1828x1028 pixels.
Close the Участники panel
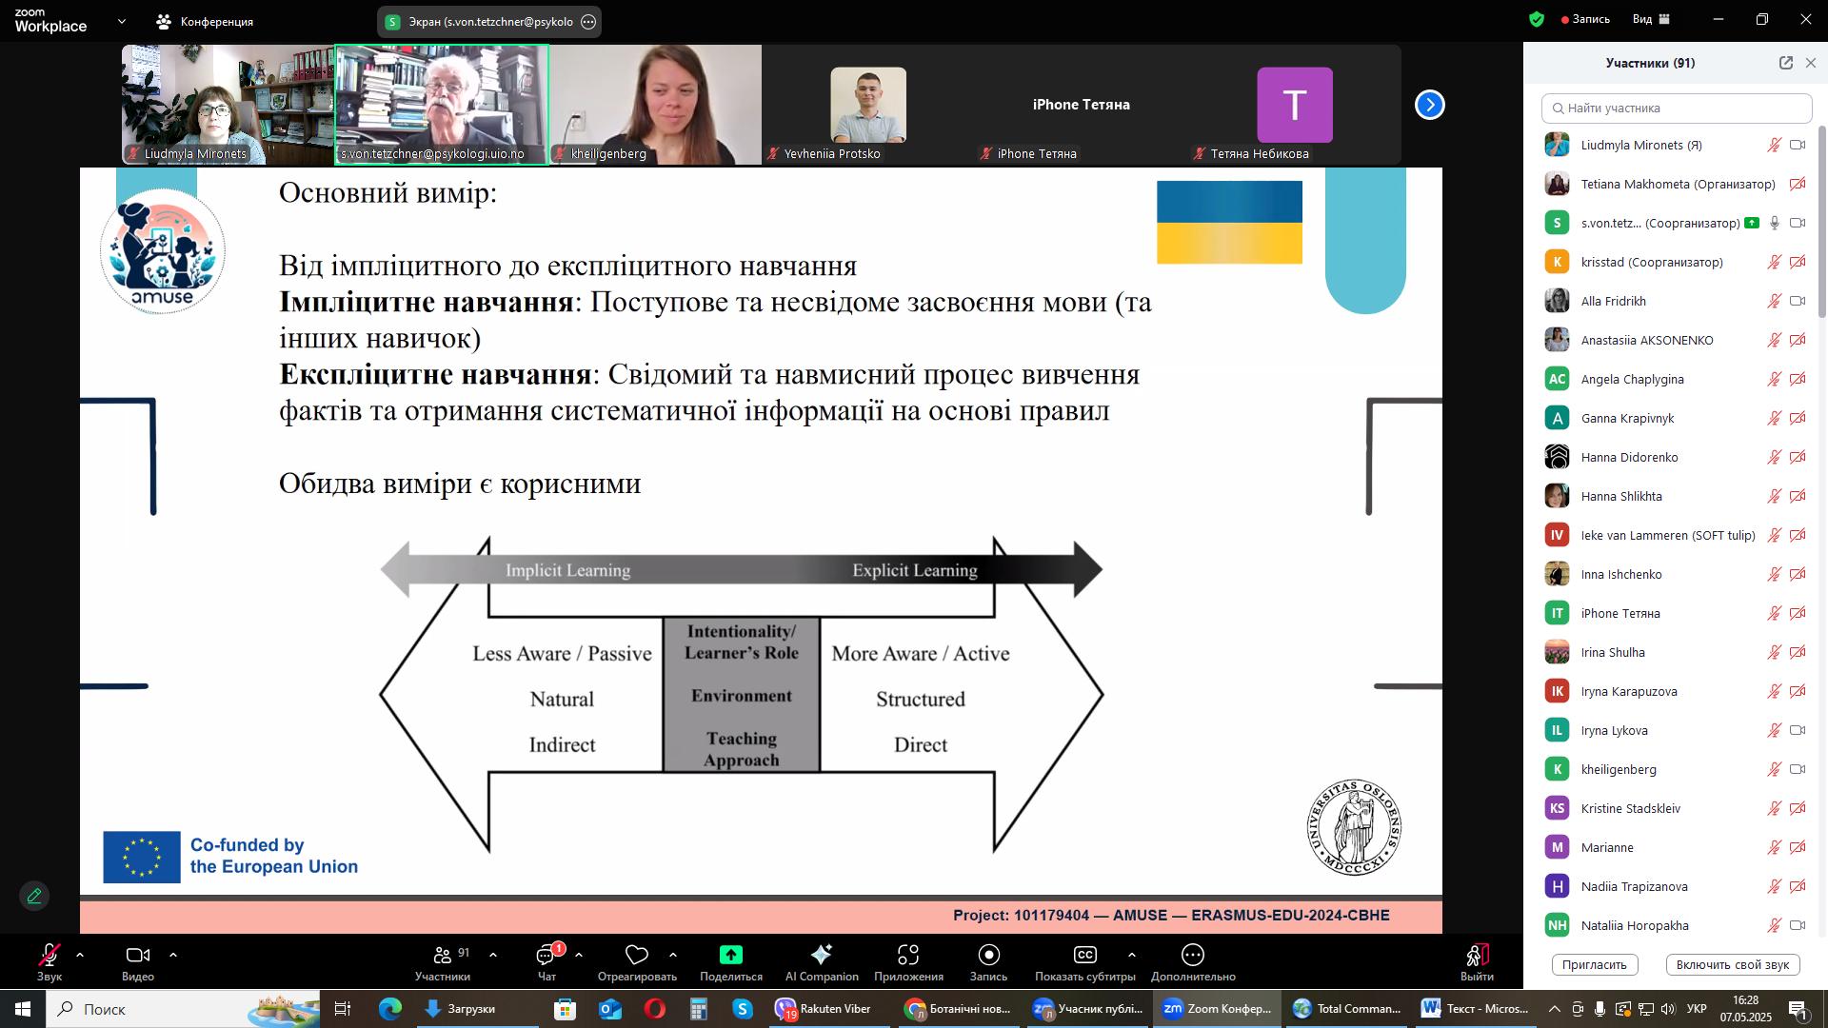(1811, 63)
